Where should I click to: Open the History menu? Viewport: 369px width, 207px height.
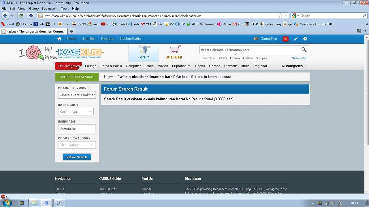tap(33, 9)
